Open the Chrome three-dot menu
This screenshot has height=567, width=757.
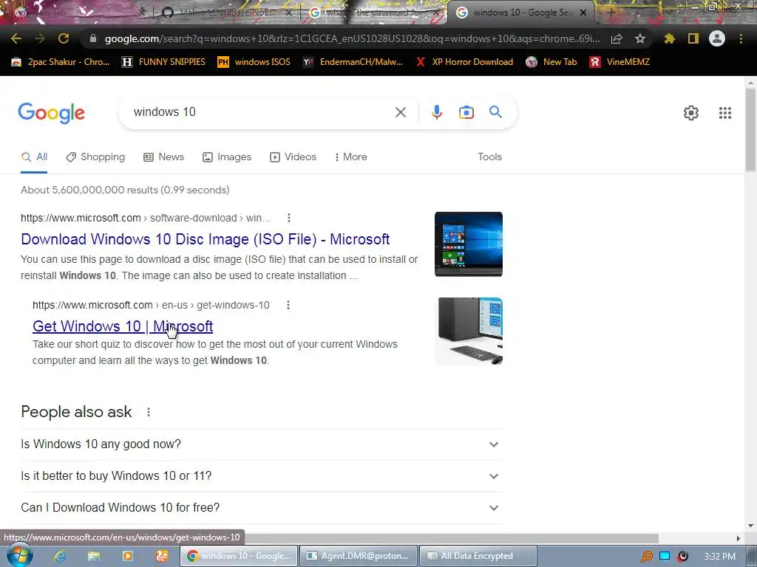click(x=741, y=38)
